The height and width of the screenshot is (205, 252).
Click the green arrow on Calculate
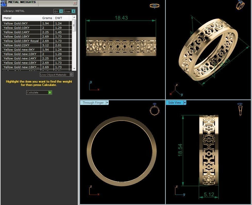[x=50, y=92]
